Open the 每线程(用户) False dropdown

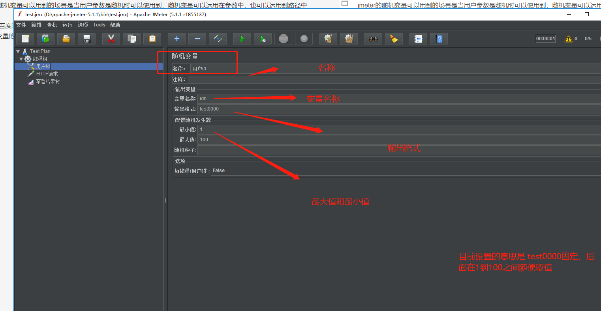coord(406,170)
